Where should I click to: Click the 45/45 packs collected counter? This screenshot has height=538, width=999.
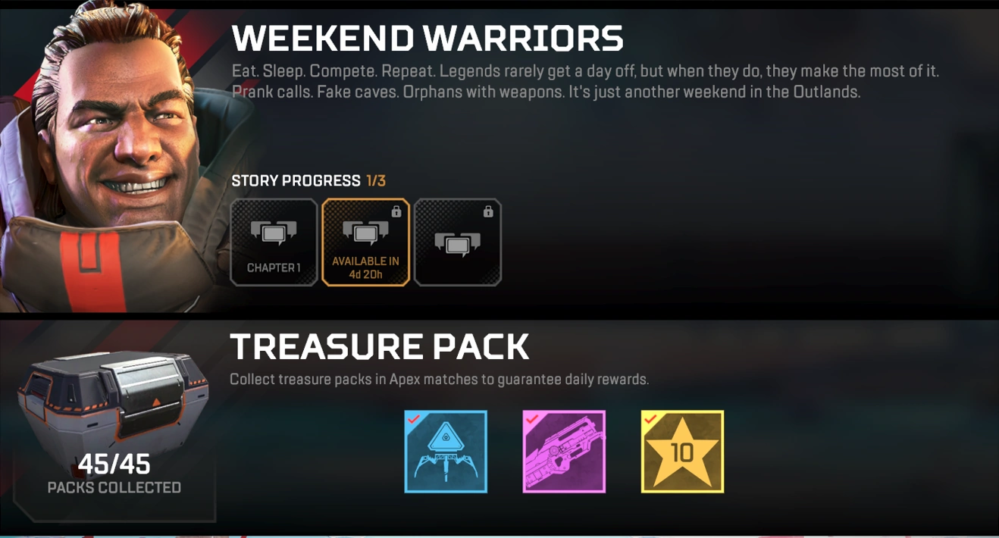click(x=114, y=473)
